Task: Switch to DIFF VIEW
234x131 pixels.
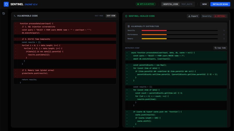Action: pyautogui.click(x=111, y=16)
